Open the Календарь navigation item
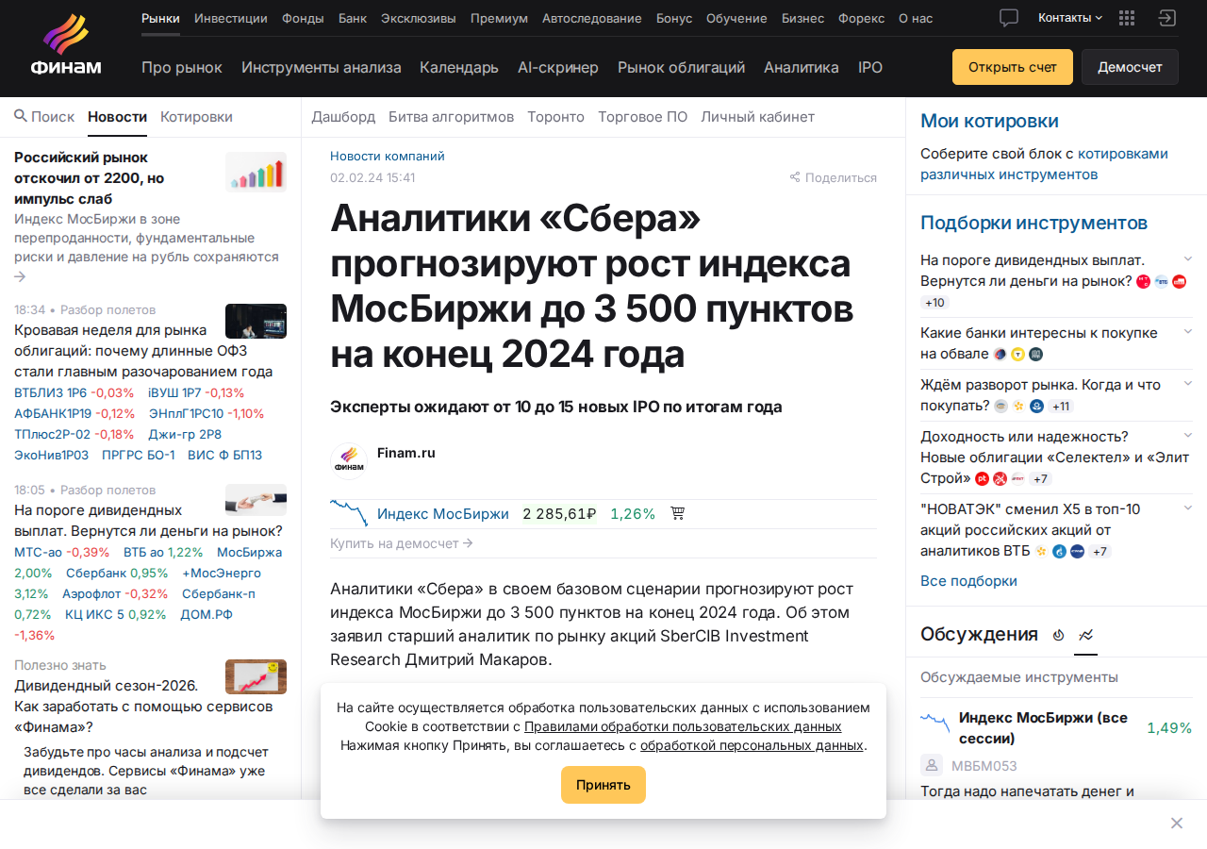This screenshot has width=1207, height=849. point(459,67)
